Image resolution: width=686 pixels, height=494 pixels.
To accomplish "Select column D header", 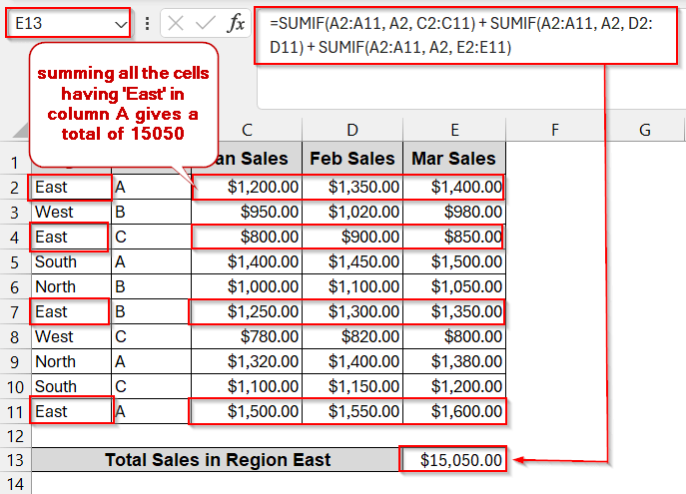I will (x=352, y=130).
